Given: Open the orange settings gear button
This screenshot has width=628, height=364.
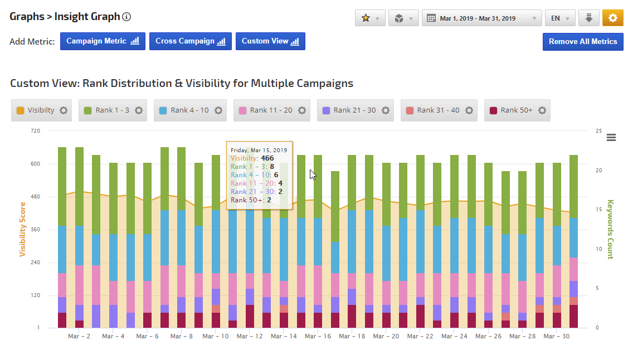Looking at the screenshot, I should coord(612,18).
